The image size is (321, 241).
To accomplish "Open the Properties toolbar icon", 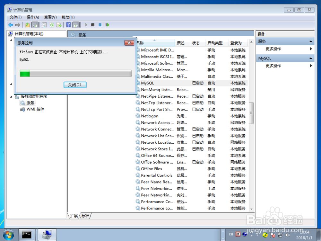I will click(44, 25).
